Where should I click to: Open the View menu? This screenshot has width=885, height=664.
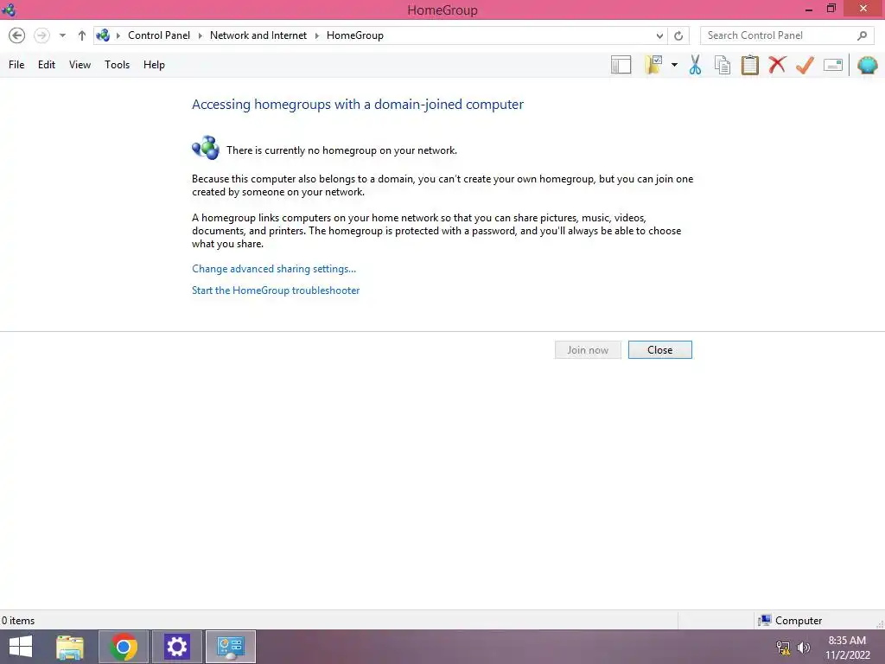(x=80, y=65)
